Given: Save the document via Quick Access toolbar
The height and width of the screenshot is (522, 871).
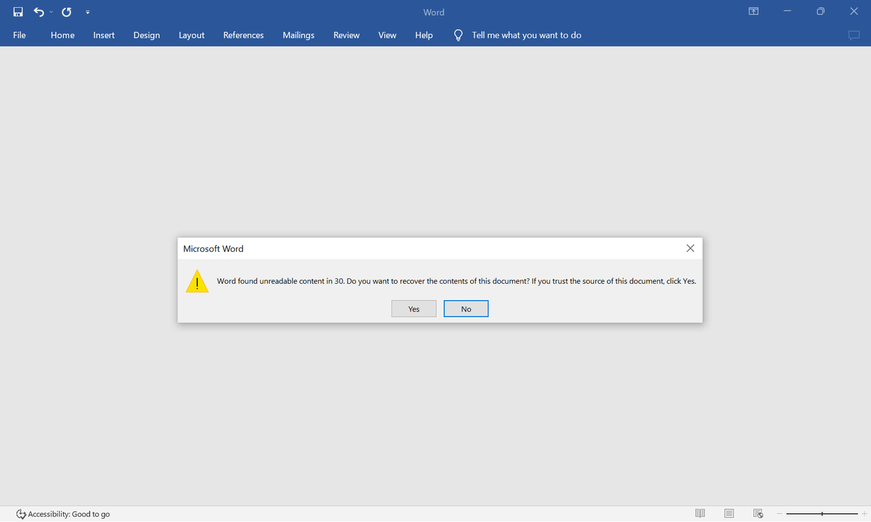Looking at the screenshot, I should pos(18,12).
